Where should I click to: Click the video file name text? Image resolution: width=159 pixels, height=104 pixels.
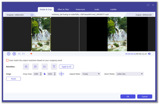tap(80, 14)
